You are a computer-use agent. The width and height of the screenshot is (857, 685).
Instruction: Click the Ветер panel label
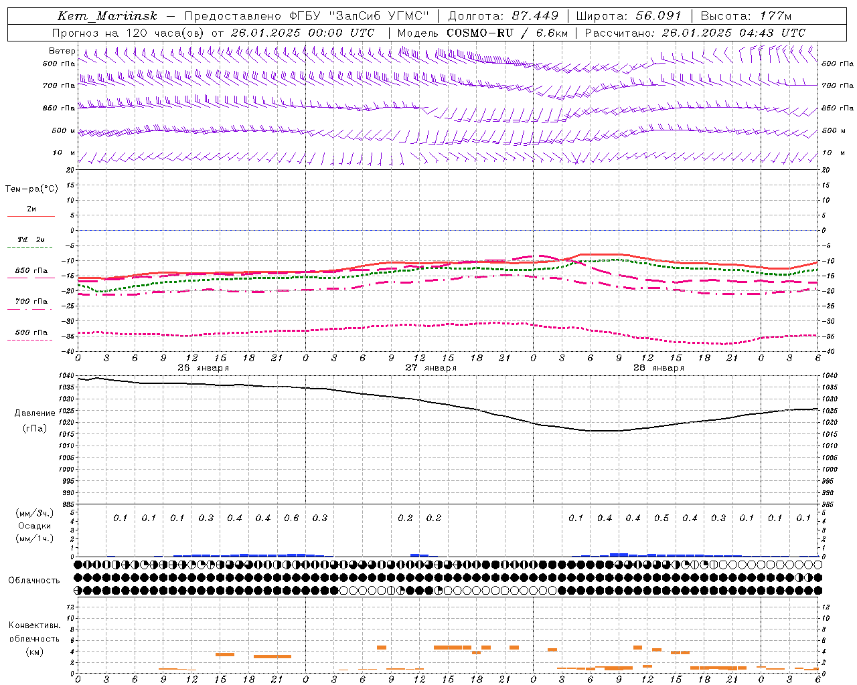pos(62,51)
